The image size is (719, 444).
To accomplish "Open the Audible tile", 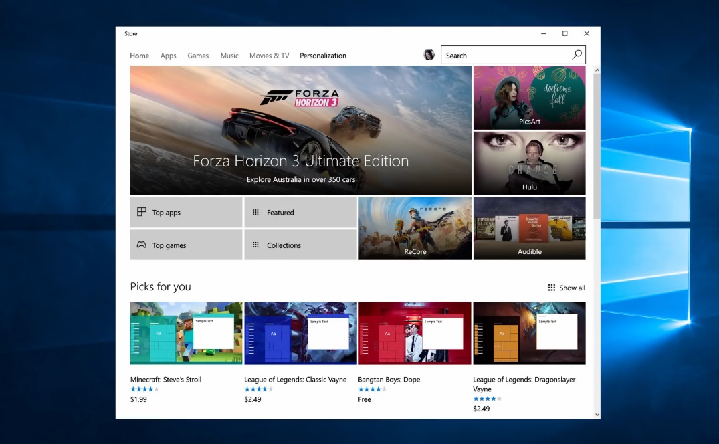I will 529,228.
